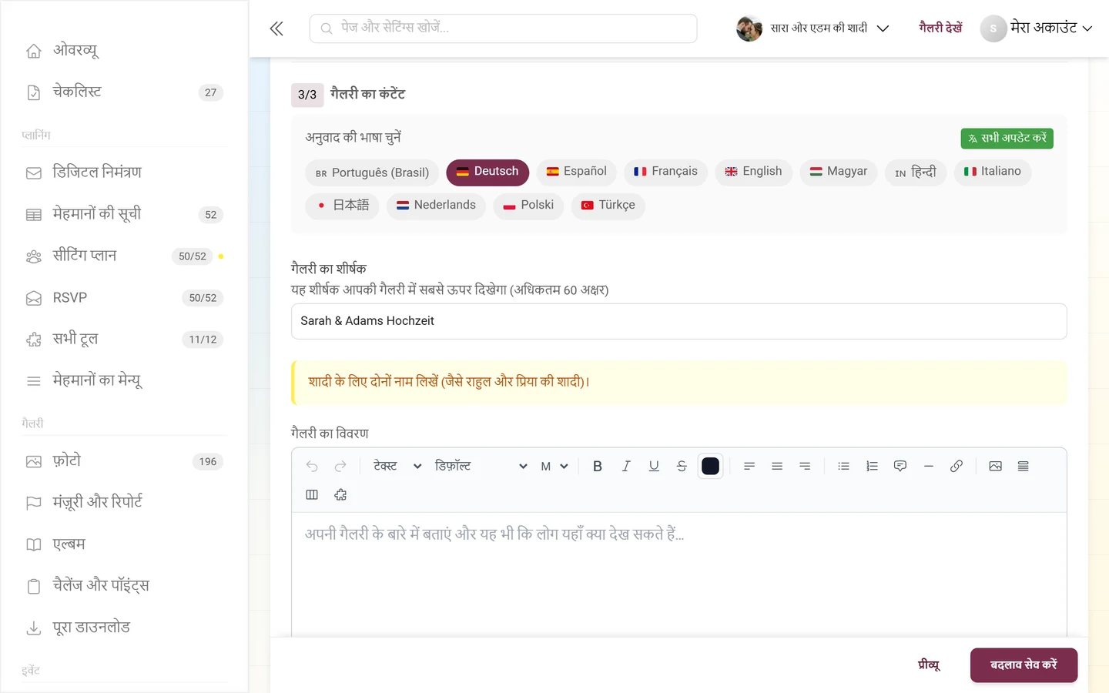Expand मेरा अकाउंट menu

pos(1037,28)
